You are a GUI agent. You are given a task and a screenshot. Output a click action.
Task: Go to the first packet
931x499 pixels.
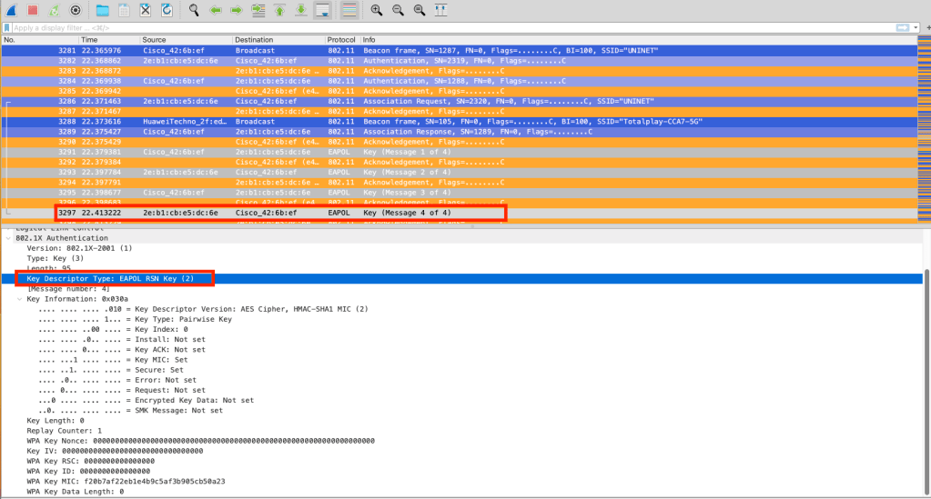(x=279, y=10)
